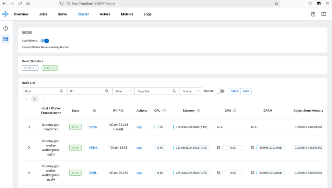Open the info icon in sidebar

tap(6, 28)
